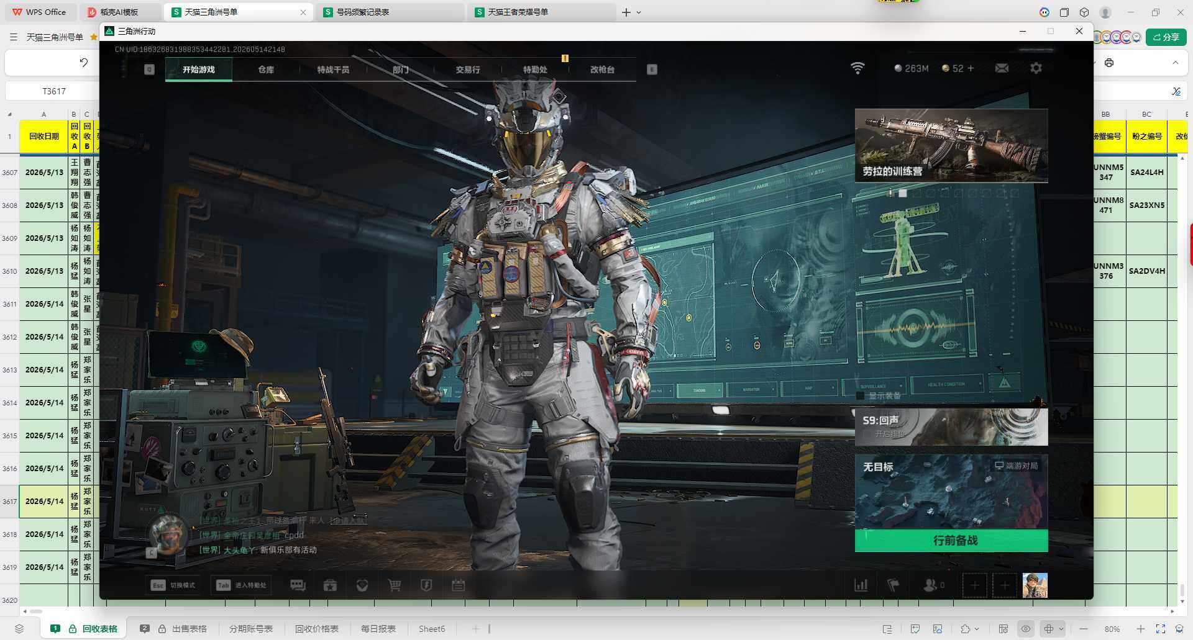
Task: Select the 无目标 map card in the game
Action: click(x=951, y=492)
